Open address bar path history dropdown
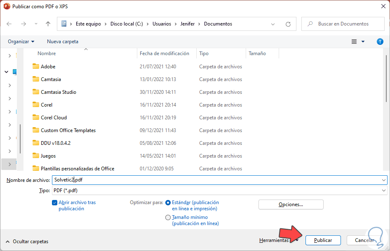Screen dimensions: 390x251 tap(273, 24)
